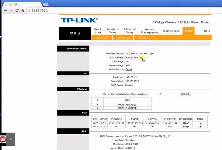Click the 0/33 VPI/VCI cell

pyautogui.click(x=103, y=123)
